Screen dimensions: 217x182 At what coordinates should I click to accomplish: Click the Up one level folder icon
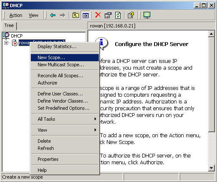click(x=76, y=15)
